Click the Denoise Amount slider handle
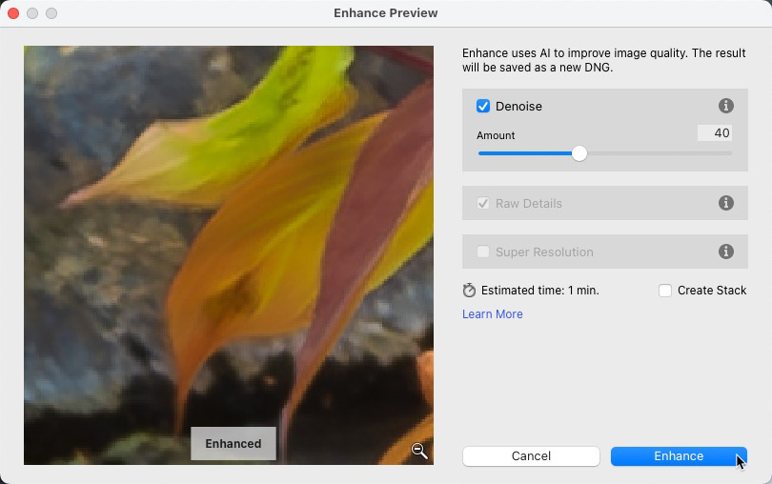Viewport: 772px width, 484px height. (579, 153)
